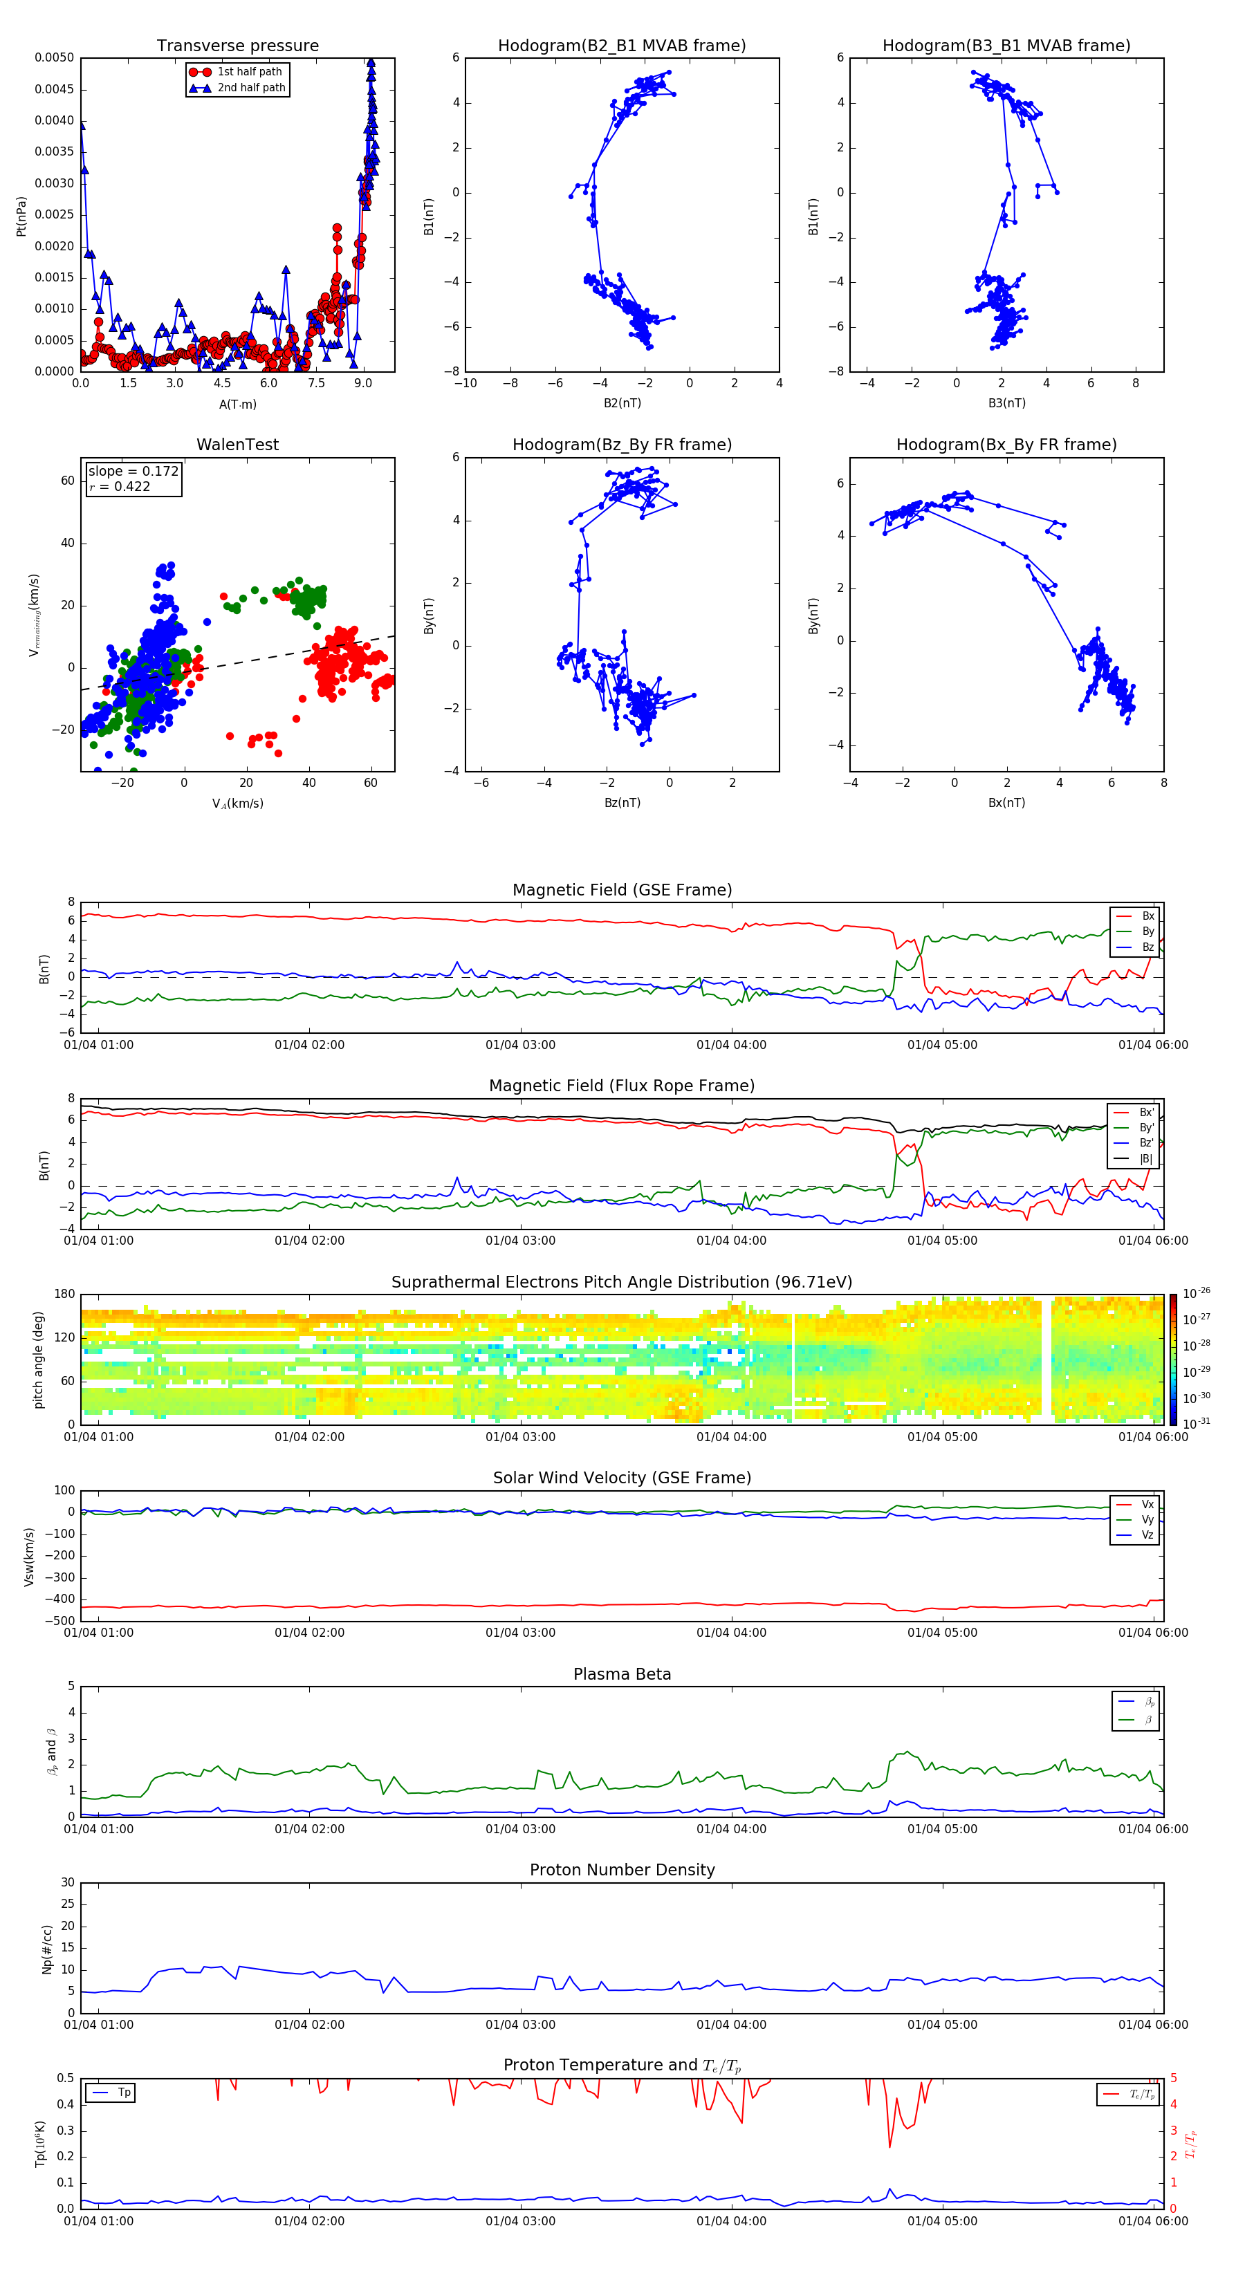The image size is (1245, 2282).
Task: Click the 'Tp(10^6K)' y-axis label
Action: point(40,2144)
